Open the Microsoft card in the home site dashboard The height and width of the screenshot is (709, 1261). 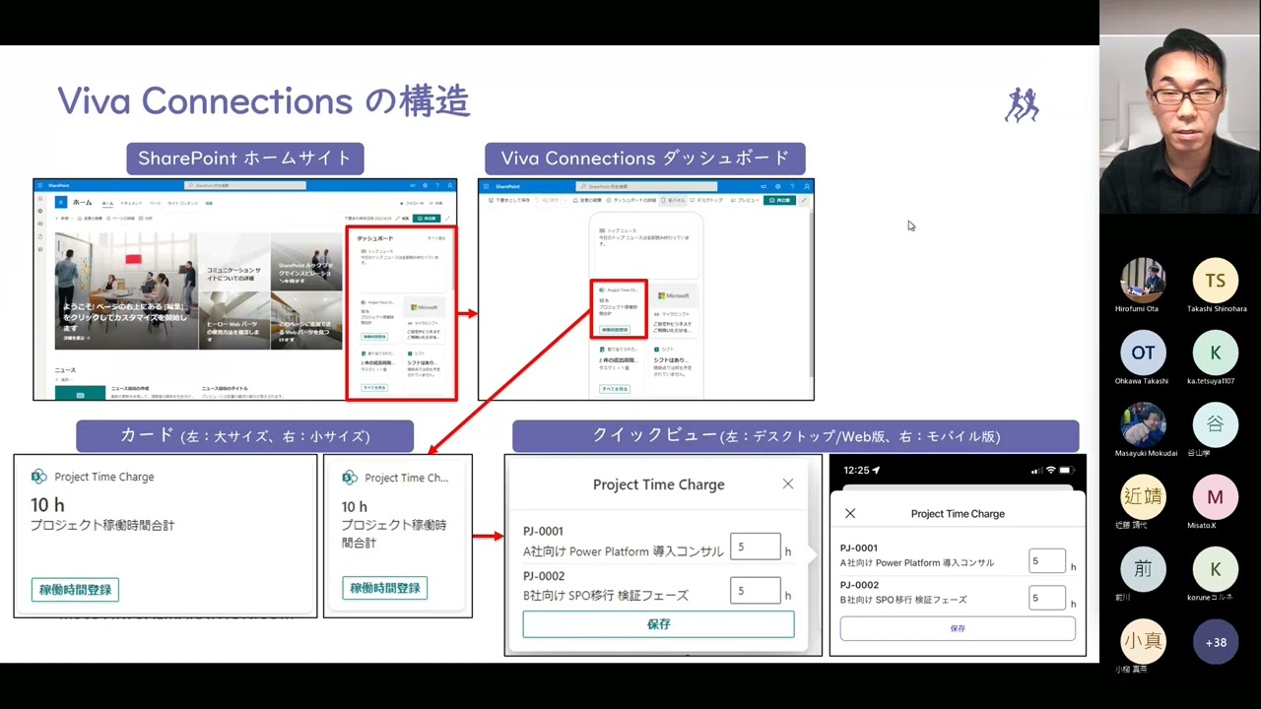coord(424,319)
